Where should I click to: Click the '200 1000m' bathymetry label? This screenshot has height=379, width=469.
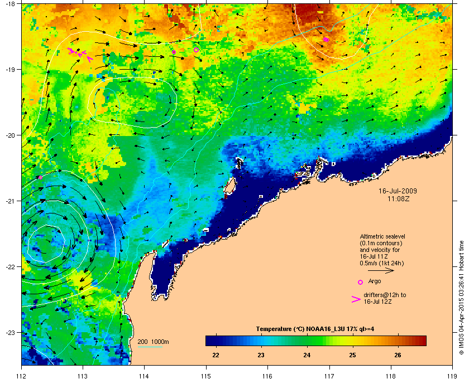[153, 342]
